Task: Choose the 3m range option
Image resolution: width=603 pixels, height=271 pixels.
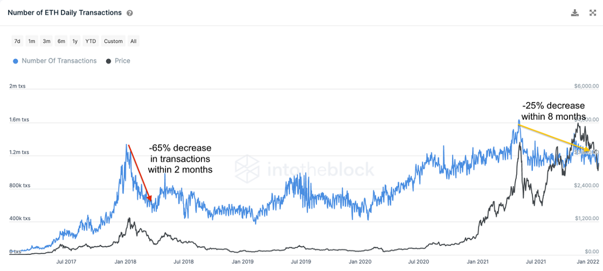Action: click(47, 41)
